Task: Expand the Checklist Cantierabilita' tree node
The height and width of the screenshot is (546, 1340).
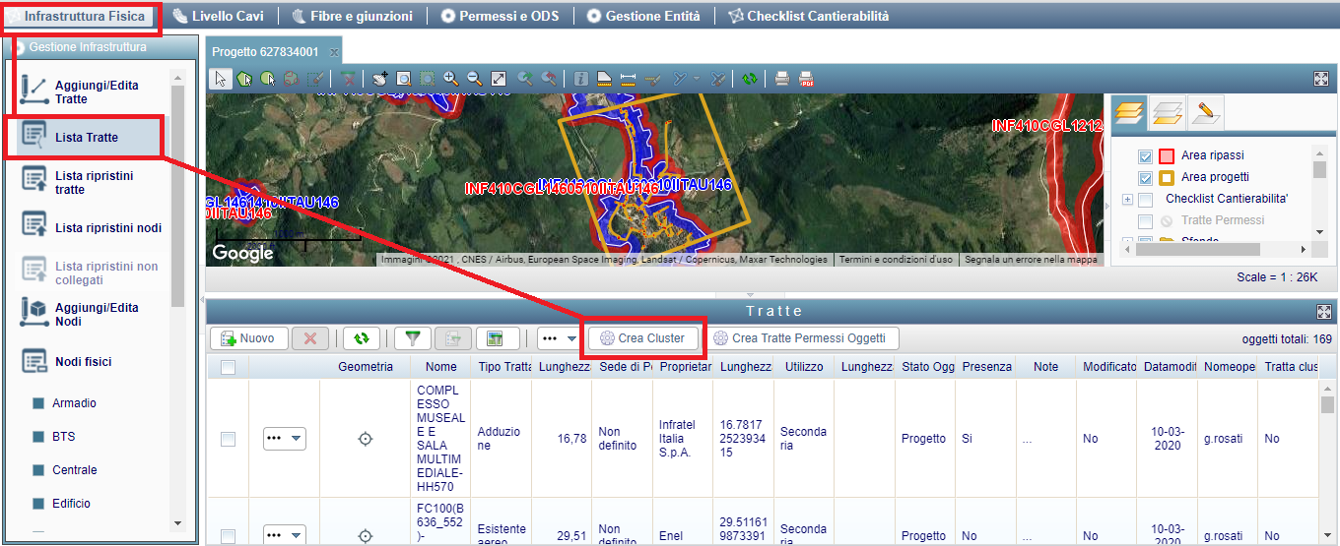Action: point(1127,200)
